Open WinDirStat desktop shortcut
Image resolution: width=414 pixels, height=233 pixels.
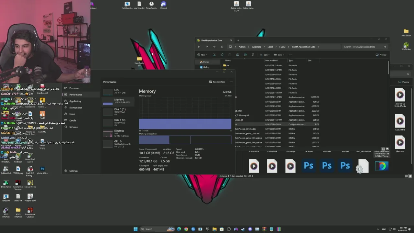click(406, 47)
